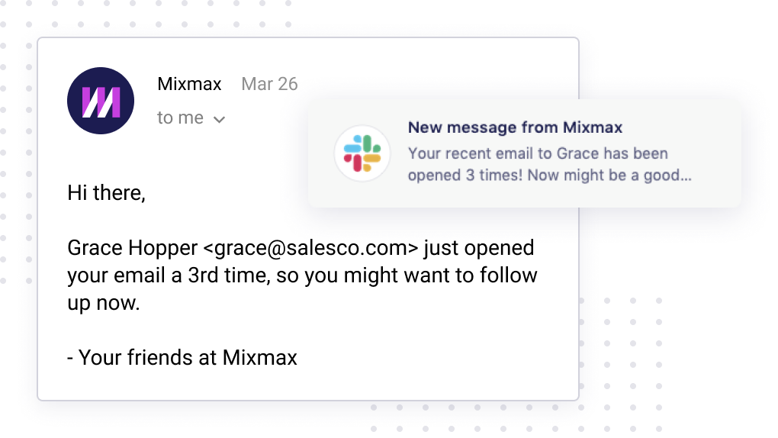This screenshot has width=778, height=438.
Task: Click the truncated 'good...' notification ending
Action: point(667,176)
